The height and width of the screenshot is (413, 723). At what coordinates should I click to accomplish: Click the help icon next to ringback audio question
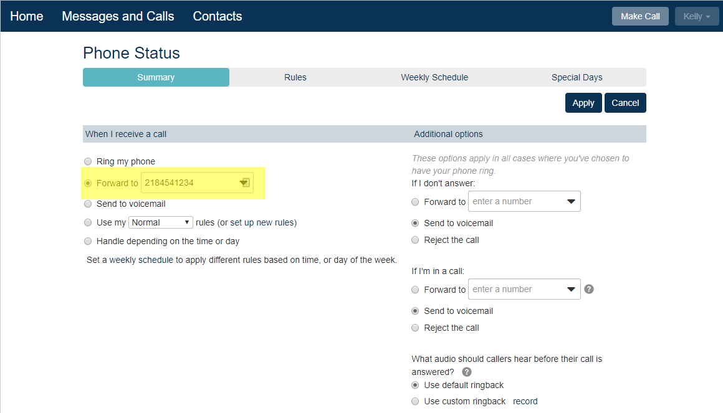(467, 372)
